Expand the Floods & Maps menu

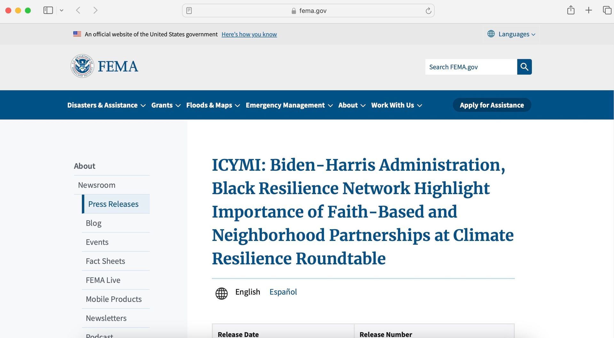(213, 105)
